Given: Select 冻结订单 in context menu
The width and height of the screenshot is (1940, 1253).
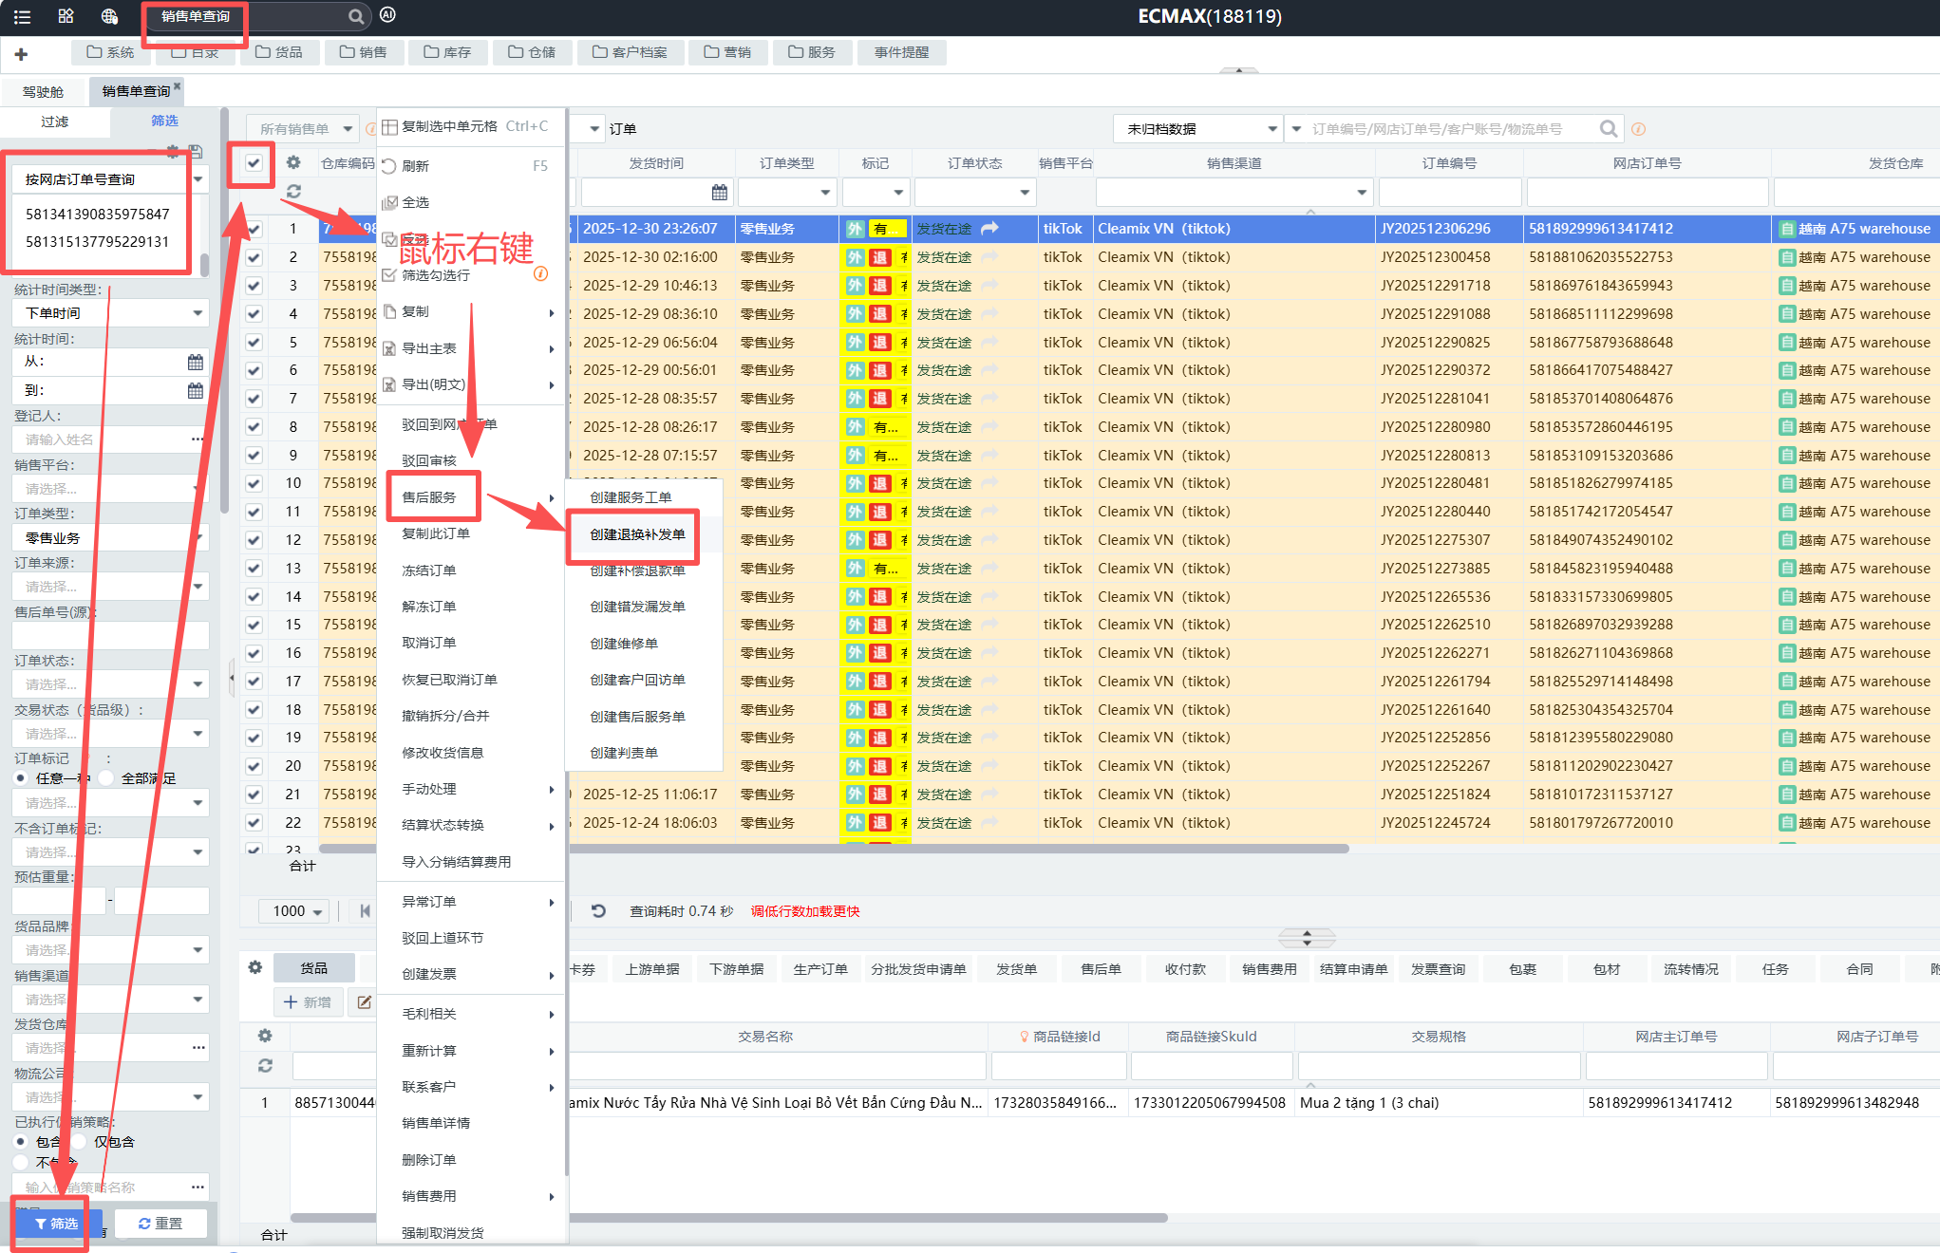Looking at the screenshot, I should pos(428,570).
